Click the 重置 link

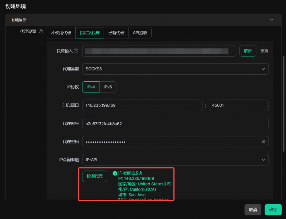[264, 51]
